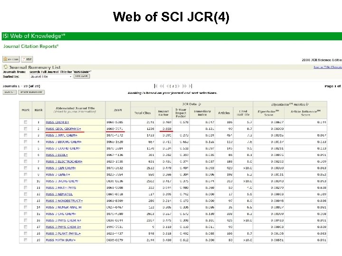
Task: Open the Journal Title Changes link
Action: coord(328,67)
